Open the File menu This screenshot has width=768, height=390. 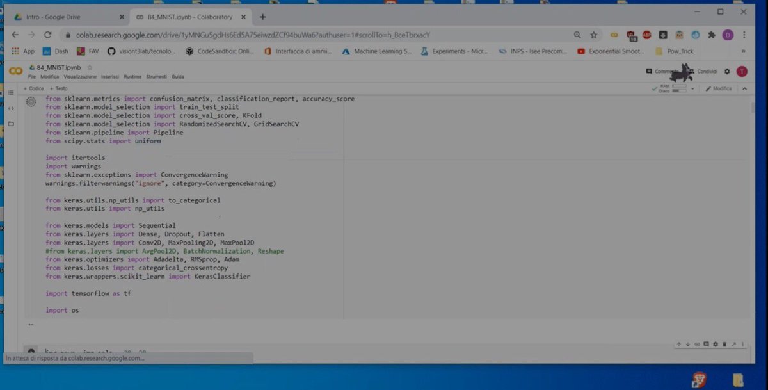pos(32,77)
